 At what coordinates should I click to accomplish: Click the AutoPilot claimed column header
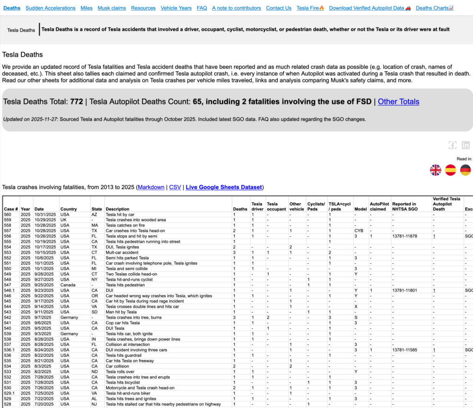tap(380, 207)
